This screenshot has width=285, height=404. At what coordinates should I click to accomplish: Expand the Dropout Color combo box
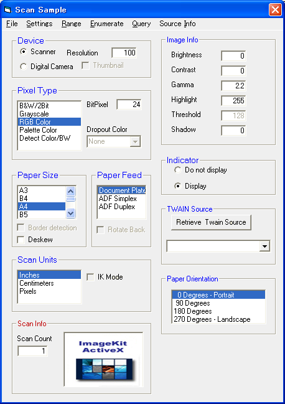point(135,141)
